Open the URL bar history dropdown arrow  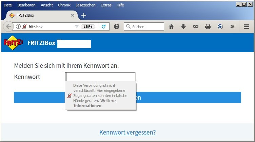[x=77, y=27]
